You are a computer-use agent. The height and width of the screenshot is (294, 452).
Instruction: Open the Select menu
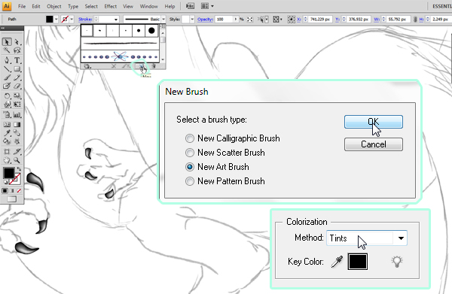[91, 6]
